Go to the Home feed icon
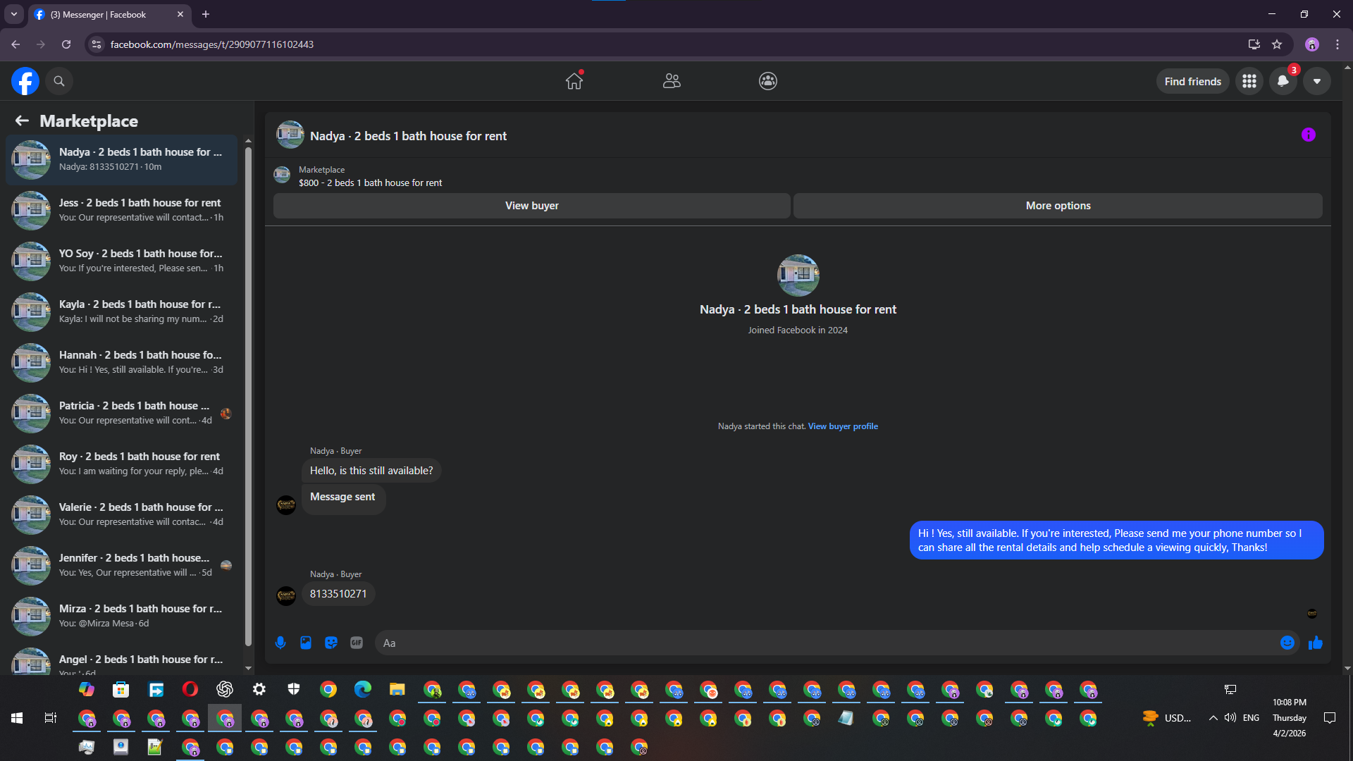Image resolution: width=1353 pixels, height=761 pixels. [574, 81]
